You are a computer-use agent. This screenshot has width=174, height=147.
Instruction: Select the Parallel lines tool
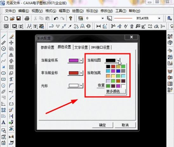(x=3, y=43)
